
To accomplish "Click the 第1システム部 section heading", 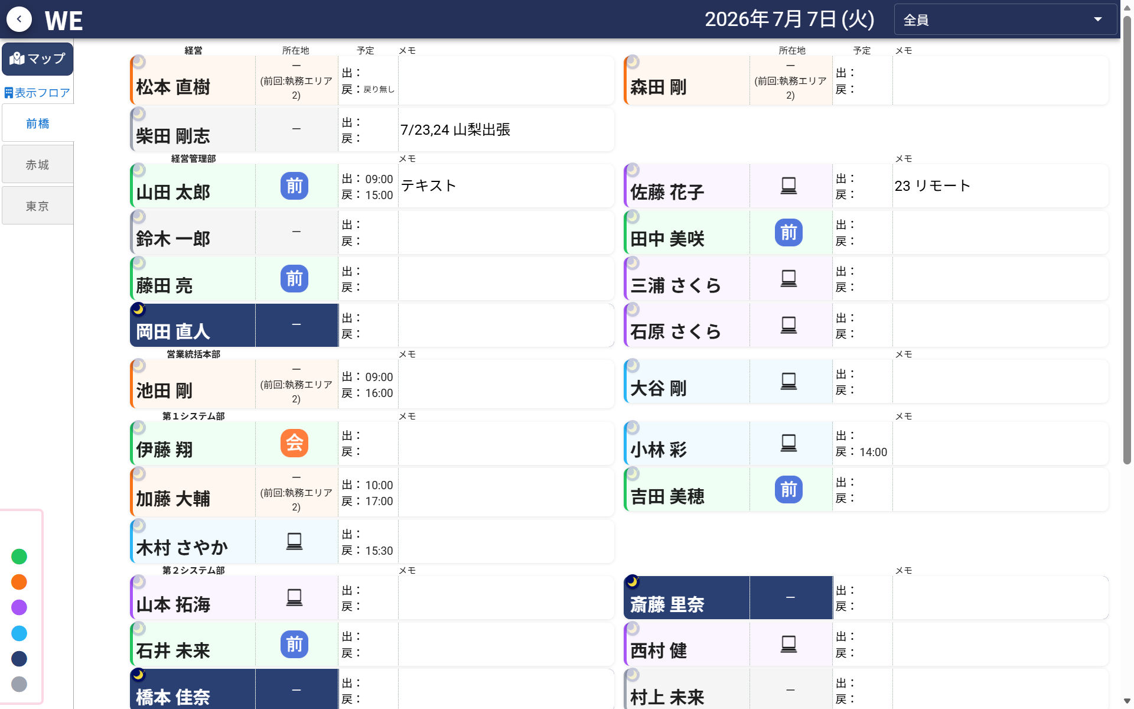I will [x=193, y=416].
